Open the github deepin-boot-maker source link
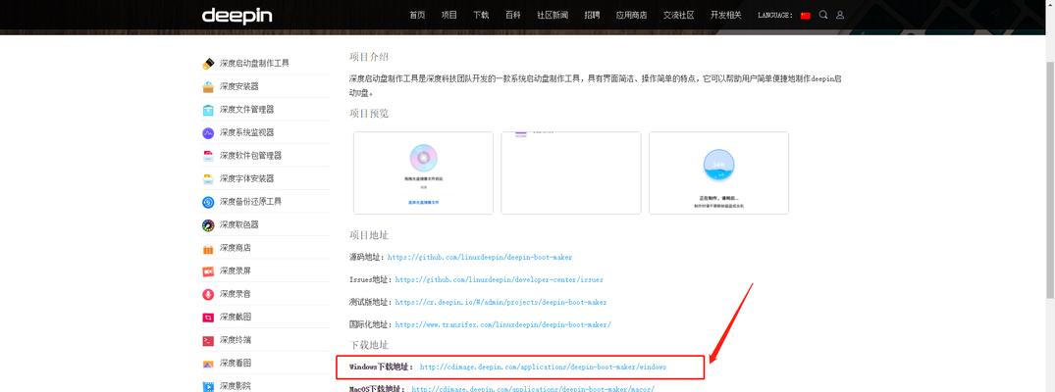 480,257
